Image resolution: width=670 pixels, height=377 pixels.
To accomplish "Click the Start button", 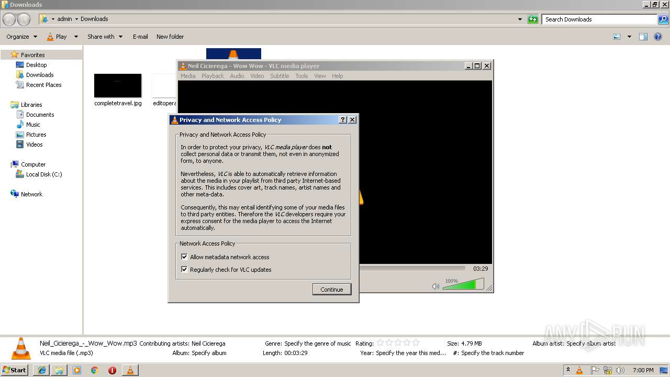I will coord(14,370).
